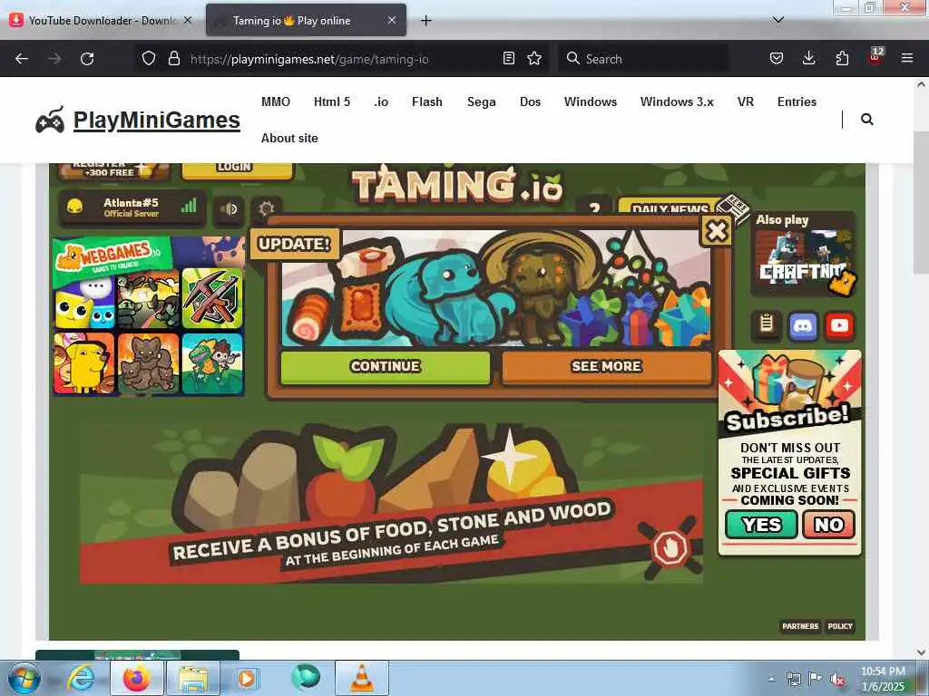Screen dimensions: 929x696
Task: Open the Discord icon button
Action: click(x=803, y=325)
